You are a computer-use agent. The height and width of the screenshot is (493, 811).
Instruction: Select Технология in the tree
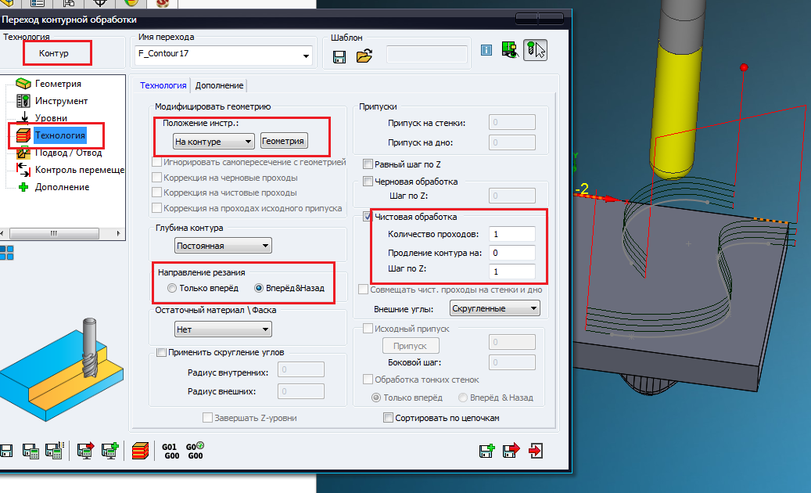(59, 135)
